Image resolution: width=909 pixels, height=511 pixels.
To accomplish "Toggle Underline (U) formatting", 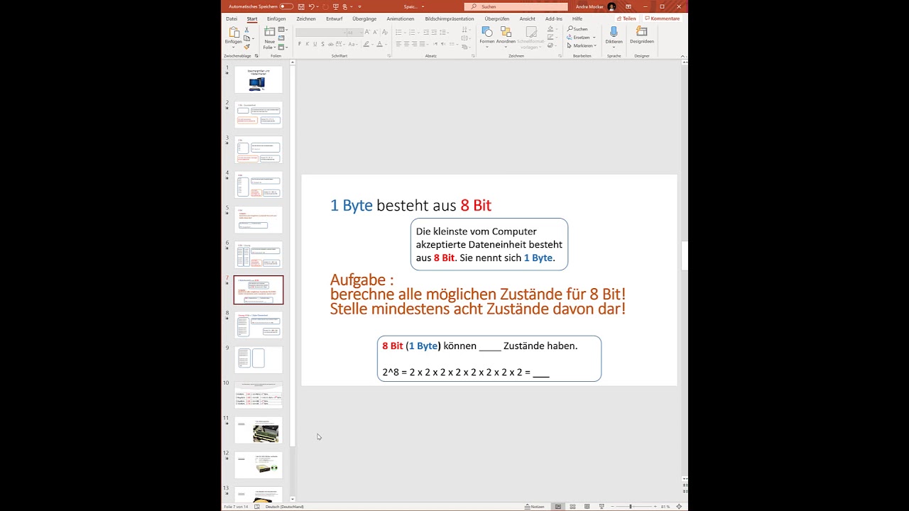I will pyautogui.click(x=317, y=44).
